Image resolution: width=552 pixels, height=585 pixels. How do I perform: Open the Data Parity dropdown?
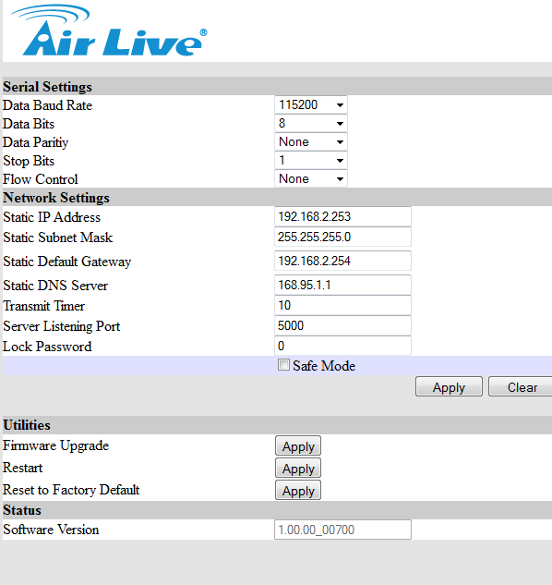311,141
